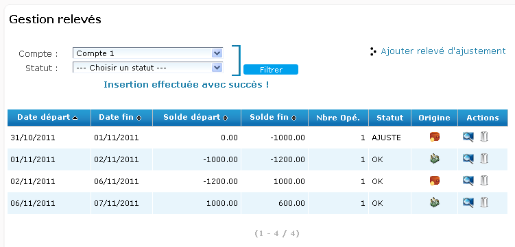Image resolution: width=515 pixels, height=247 pixels.
Task: Expand the Statut dropdown list
Action: 148,68
